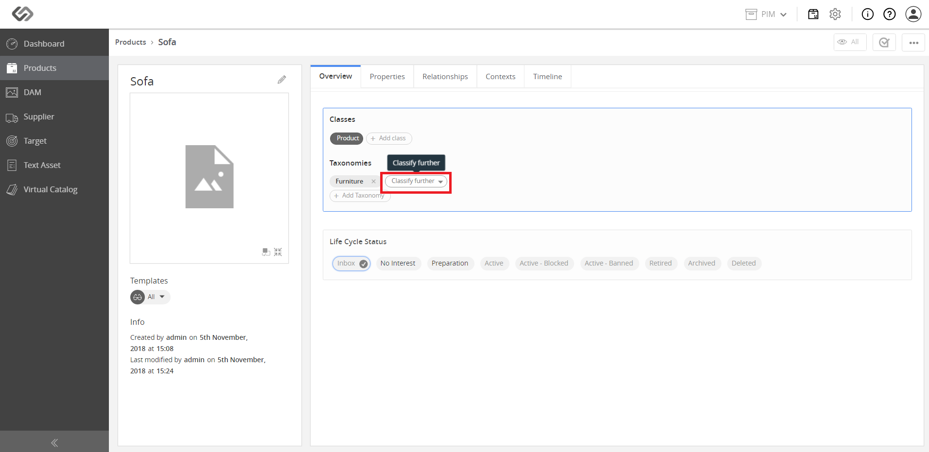Open the settings gear icon
The image size is (929, 452).
tap(835, 14)
